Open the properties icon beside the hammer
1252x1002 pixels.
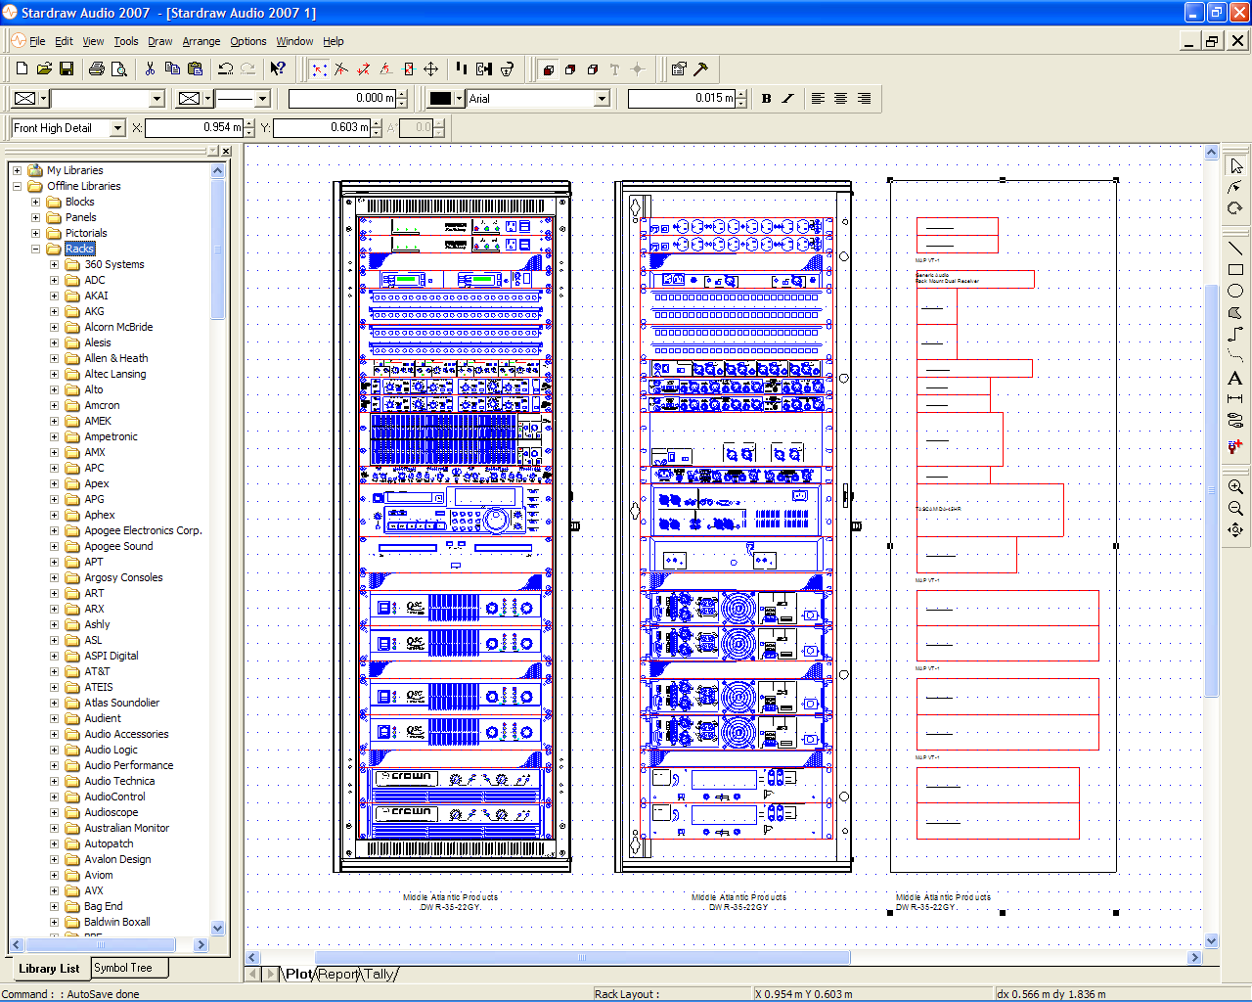tap(679, 68)
